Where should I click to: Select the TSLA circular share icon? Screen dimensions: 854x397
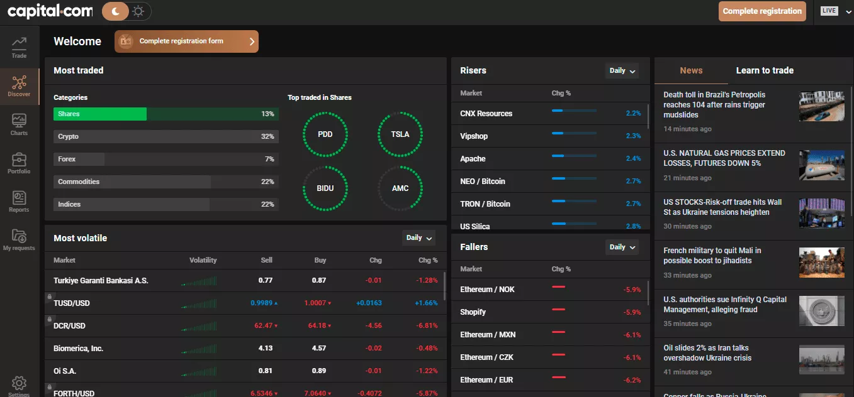coord(400,134)
